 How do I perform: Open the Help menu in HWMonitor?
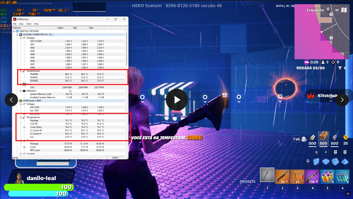point(36,24)
